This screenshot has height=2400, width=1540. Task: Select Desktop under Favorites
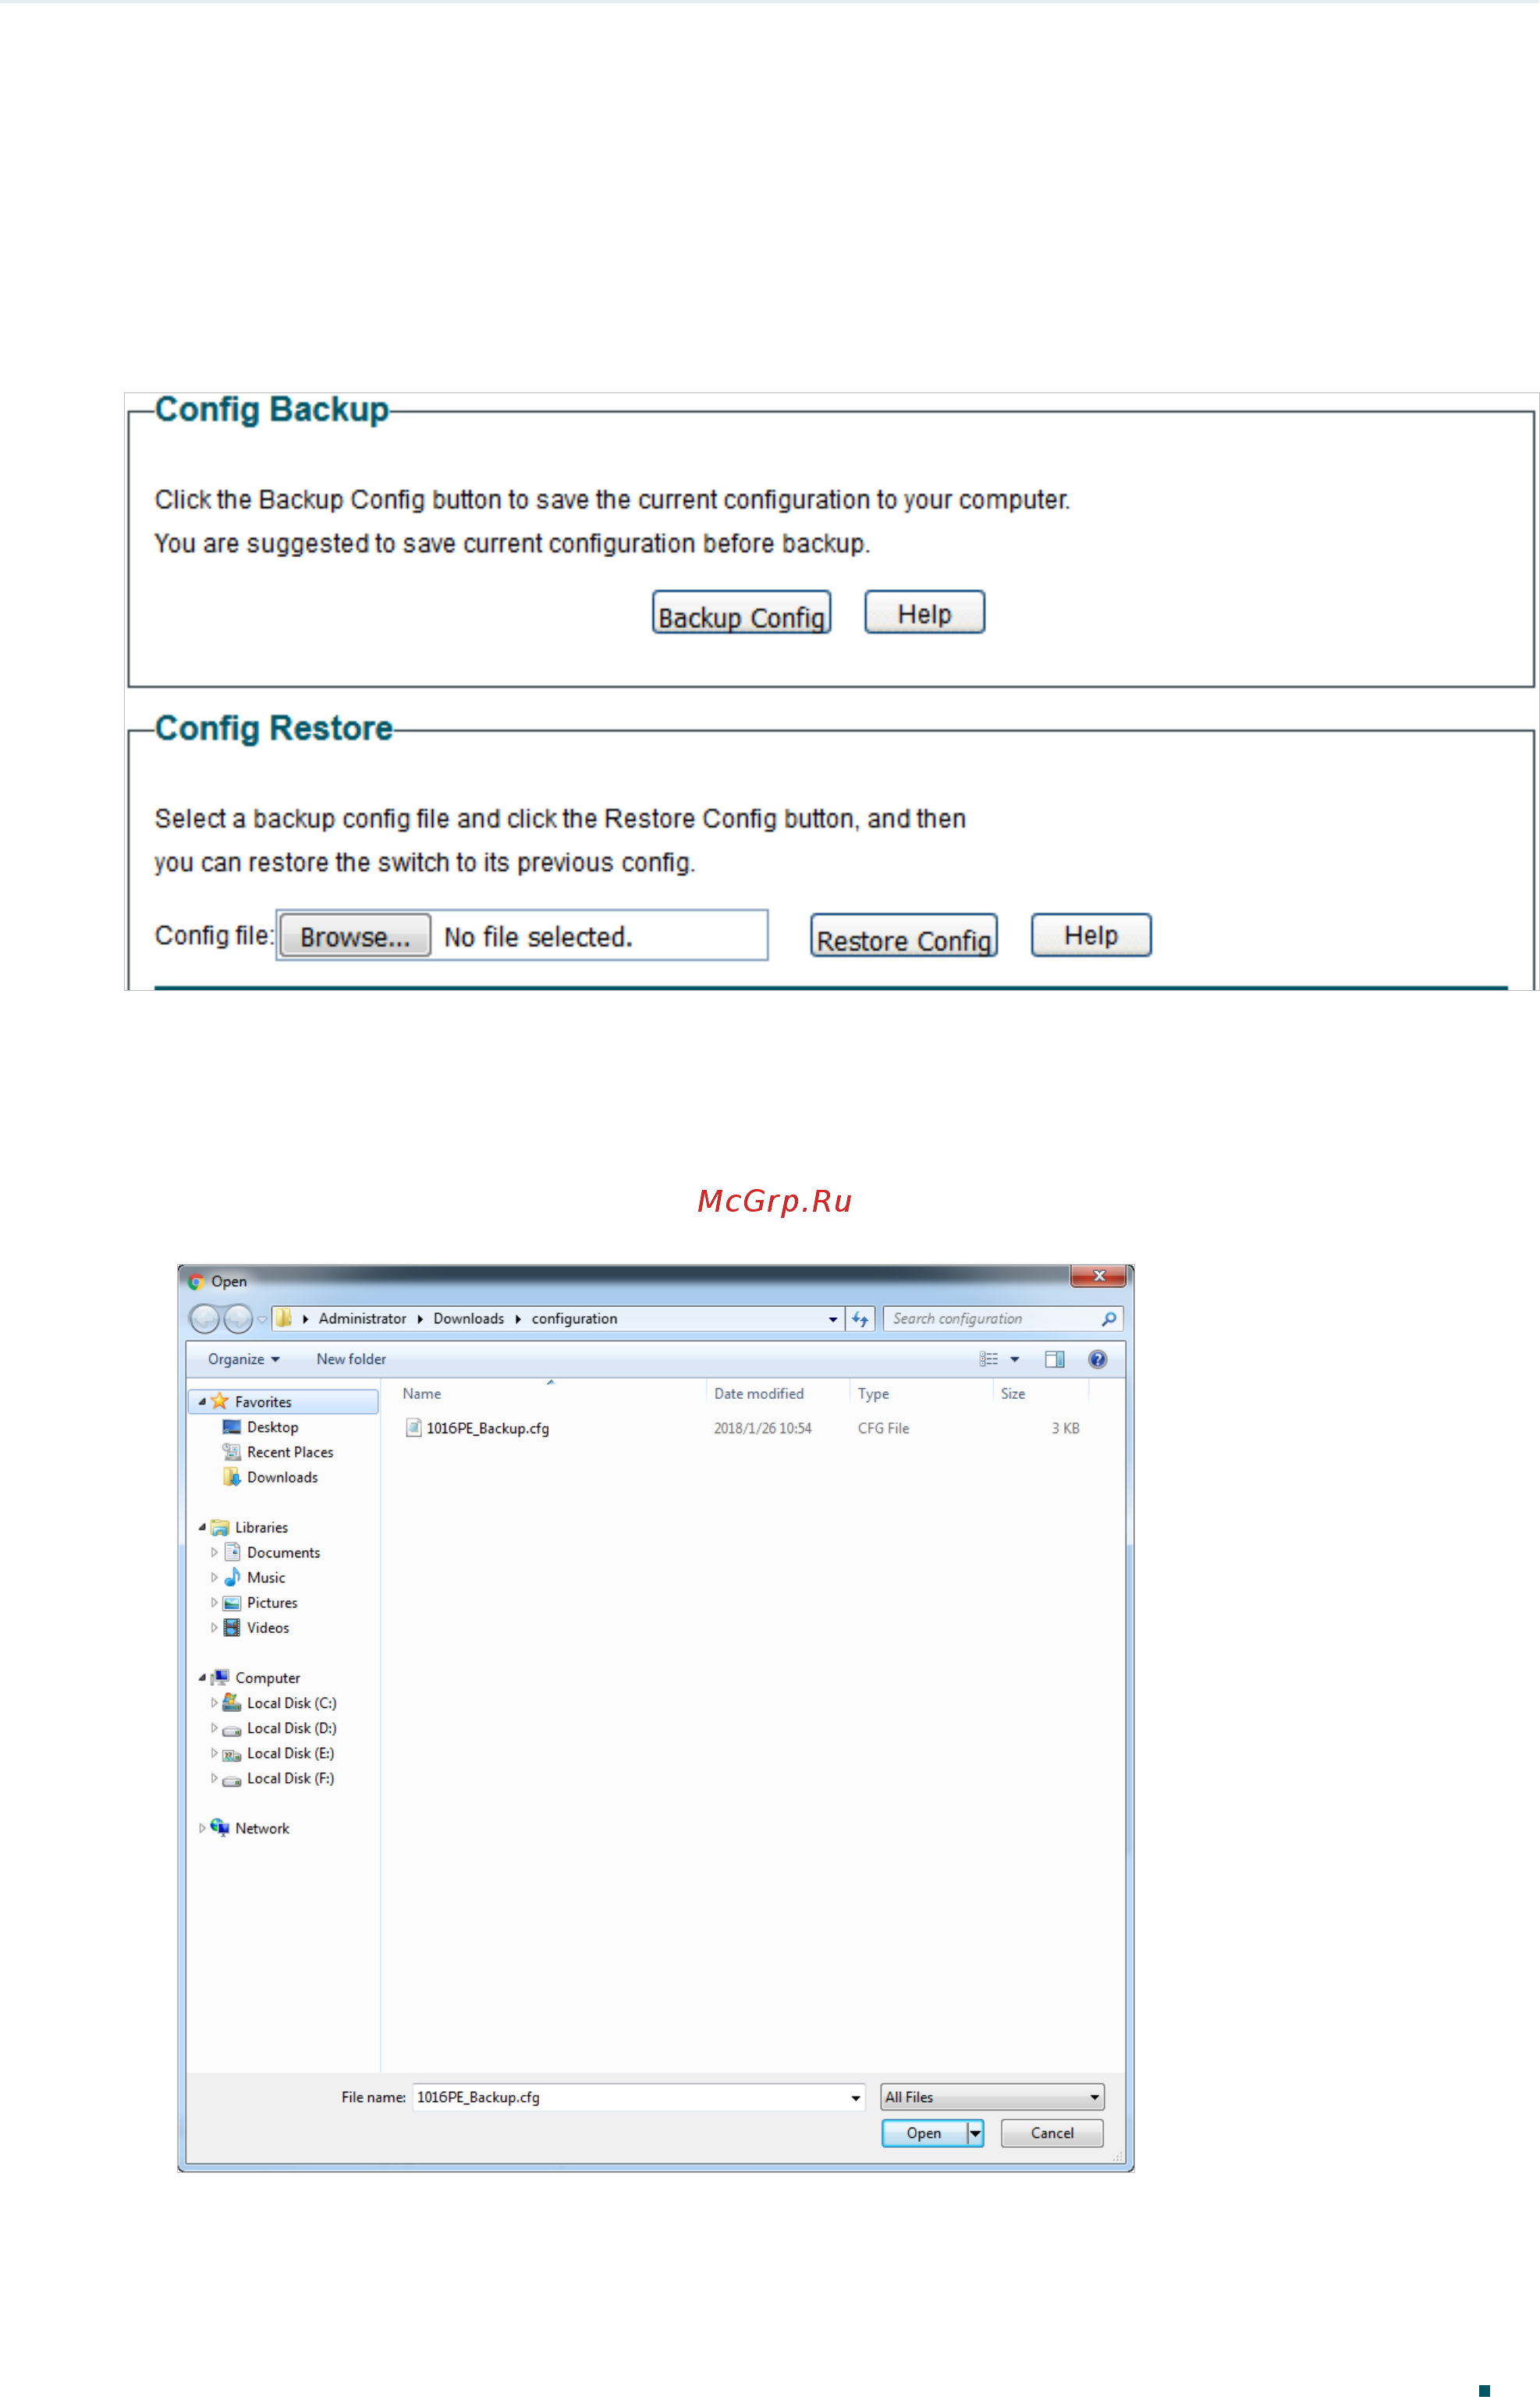click(x=272, y=1427)
